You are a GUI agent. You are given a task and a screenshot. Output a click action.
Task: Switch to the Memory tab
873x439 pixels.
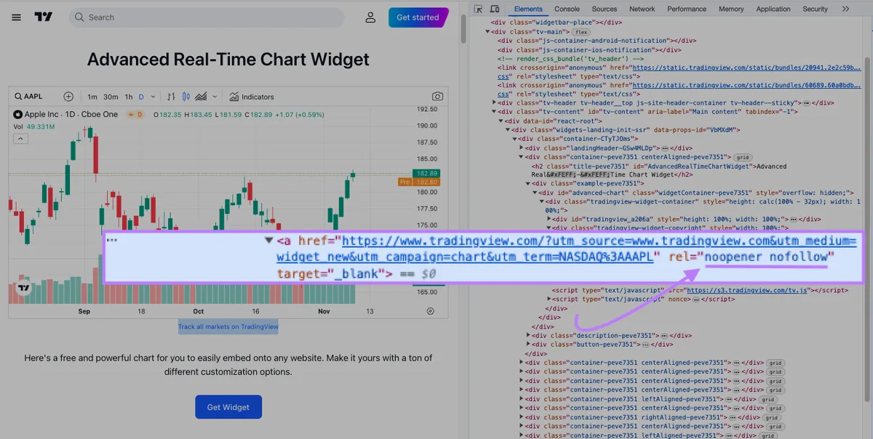point(731,9)
